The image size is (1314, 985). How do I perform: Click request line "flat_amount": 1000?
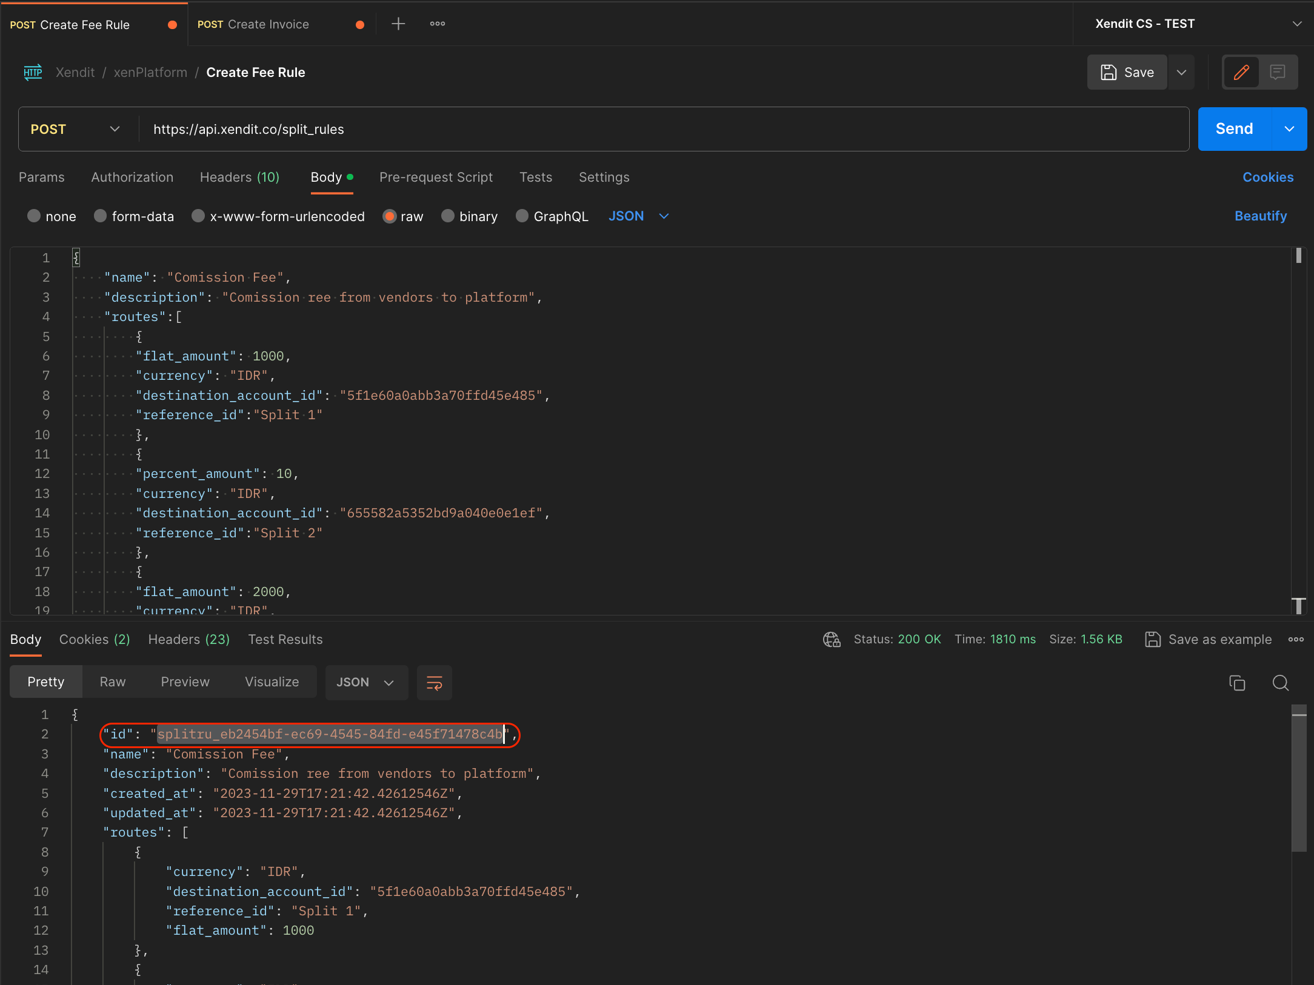click(213, 356)
